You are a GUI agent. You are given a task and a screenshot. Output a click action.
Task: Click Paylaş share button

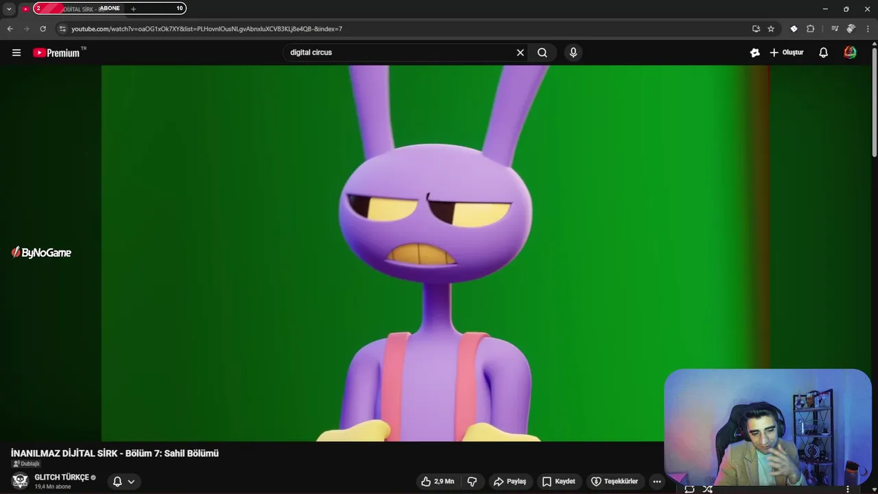point(510,482)
